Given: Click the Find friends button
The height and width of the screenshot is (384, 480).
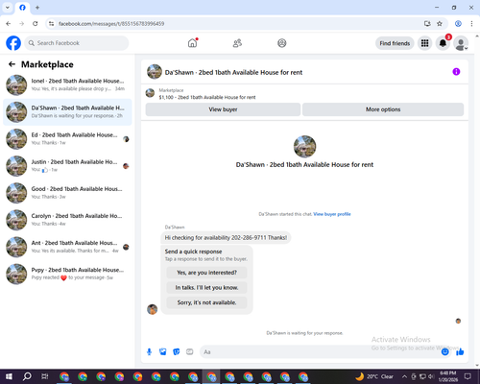Looking at the screenshot, I should (x=395, y=43).
